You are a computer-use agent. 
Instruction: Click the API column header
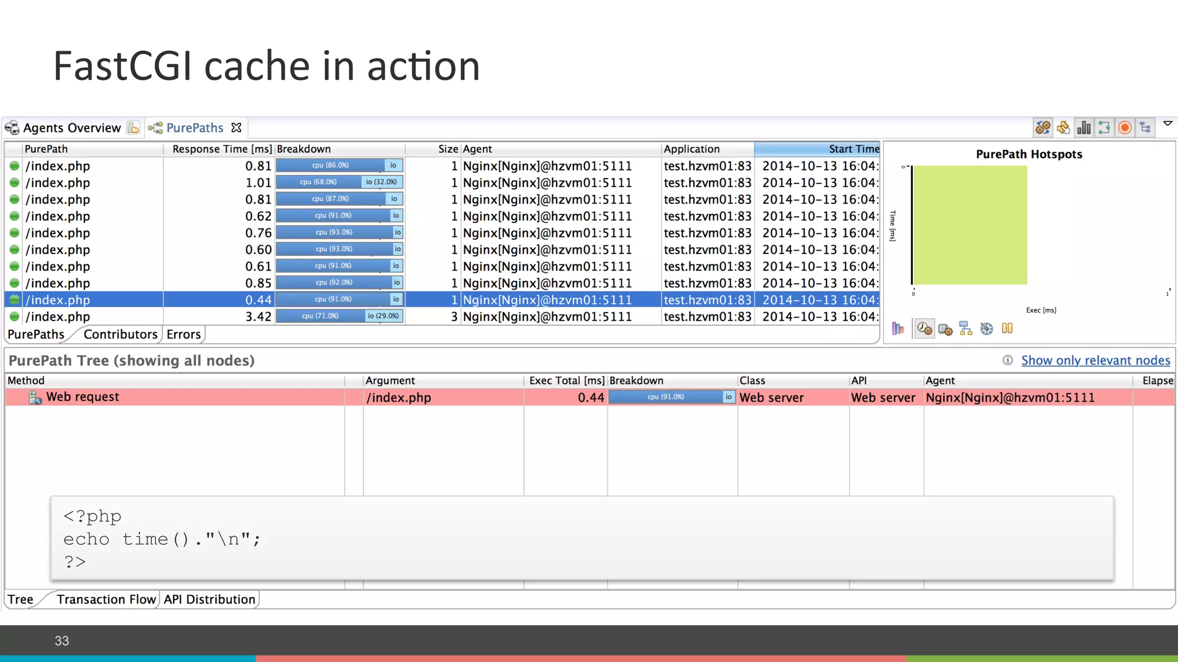point(886,380)
